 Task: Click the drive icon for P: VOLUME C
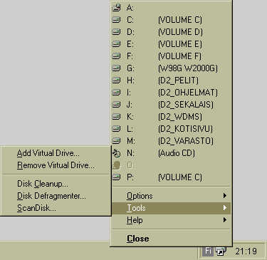[x=116, y=177]
